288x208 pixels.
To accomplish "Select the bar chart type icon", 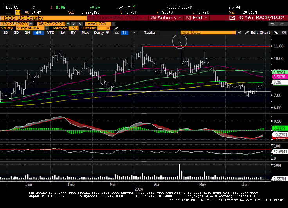I will [x=124, y=33].
